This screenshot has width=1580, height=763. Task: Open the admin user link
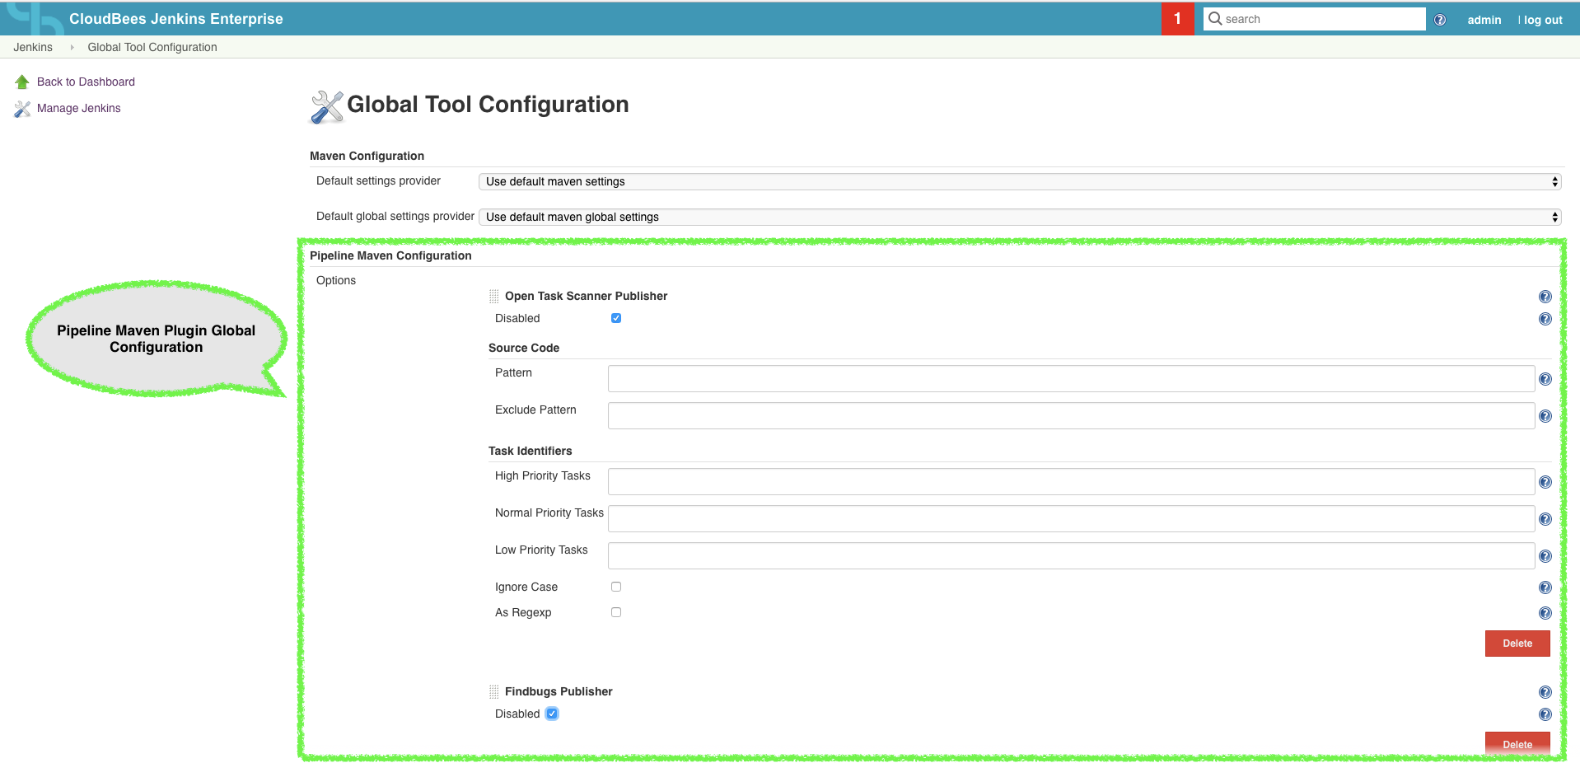tap(1484, 20)
